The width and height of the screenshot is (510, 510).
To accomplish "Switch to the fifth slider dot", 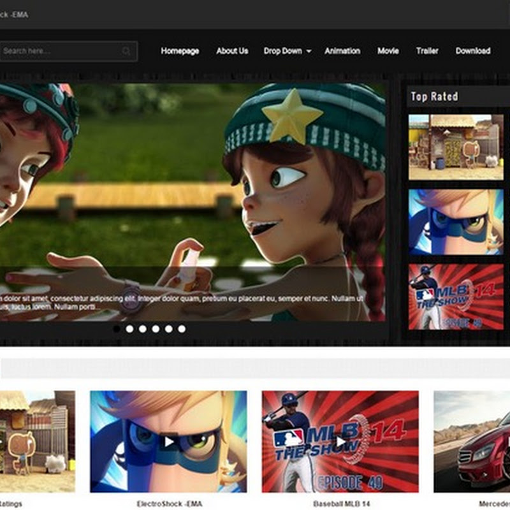I will [168, 329].
